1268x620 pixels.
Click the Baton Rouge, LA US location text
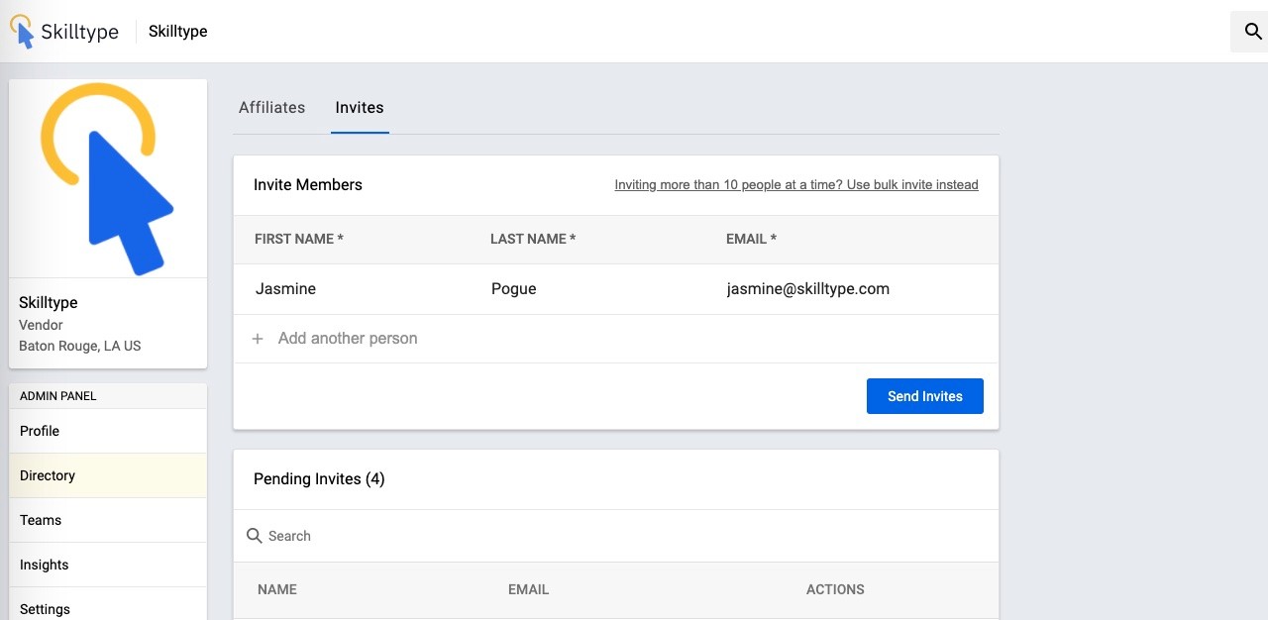click(80, 347)
